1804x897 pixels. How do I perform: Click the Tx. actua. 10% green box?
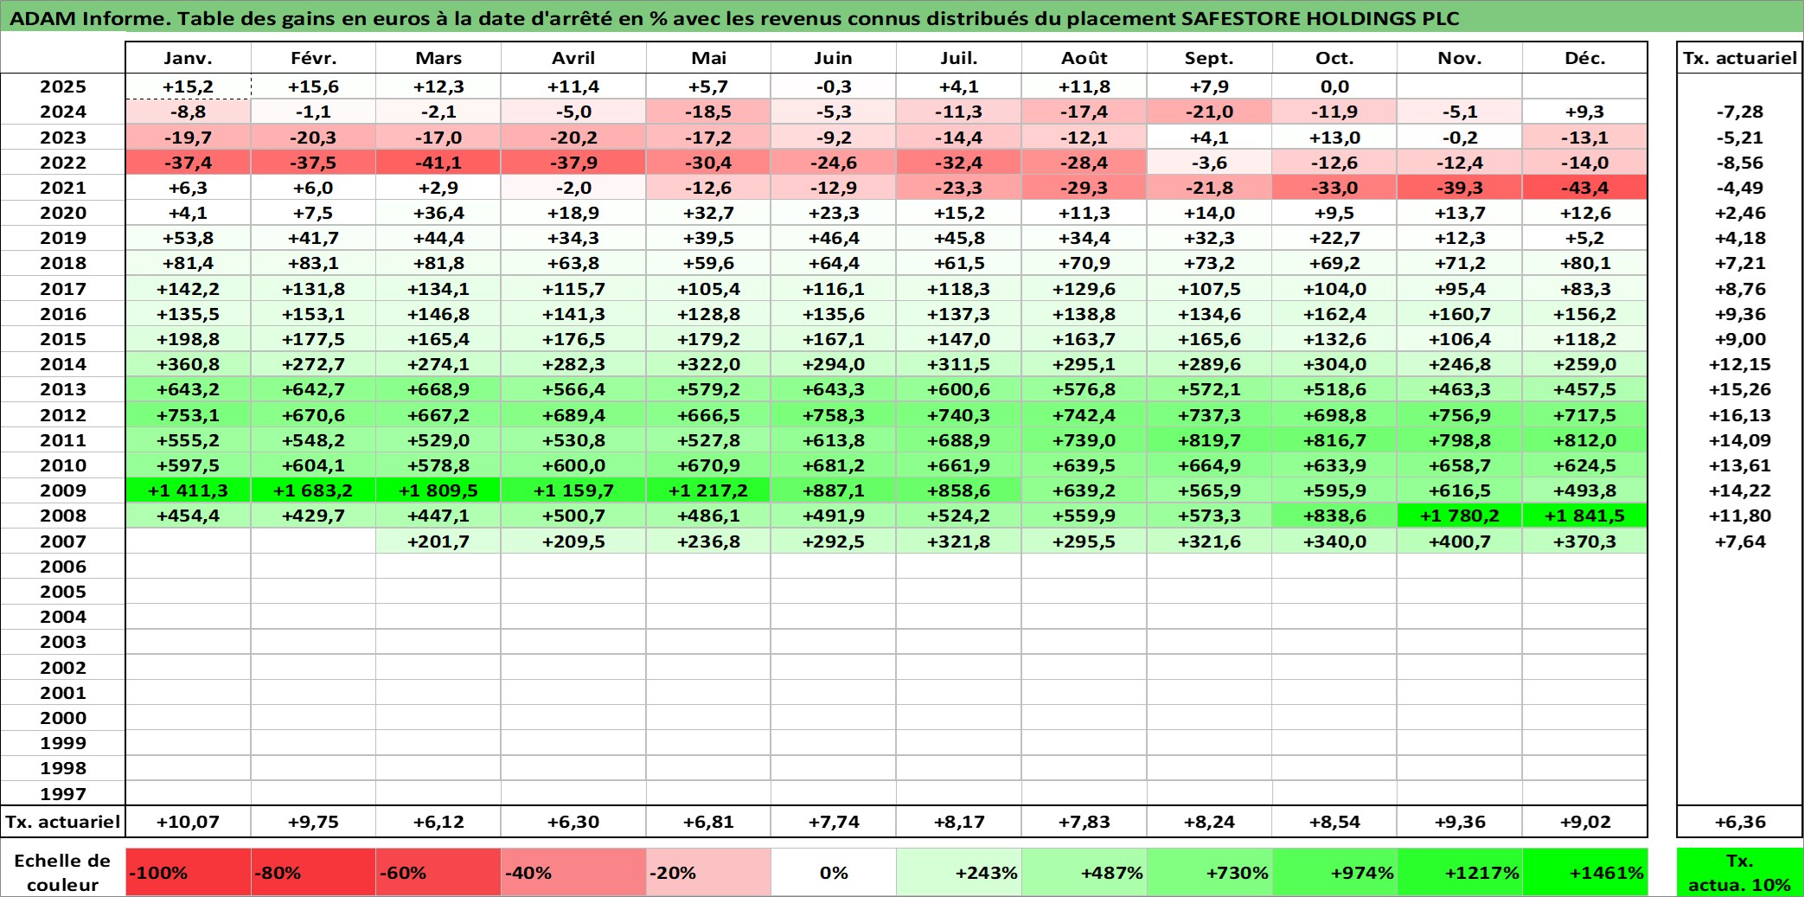1740,872
